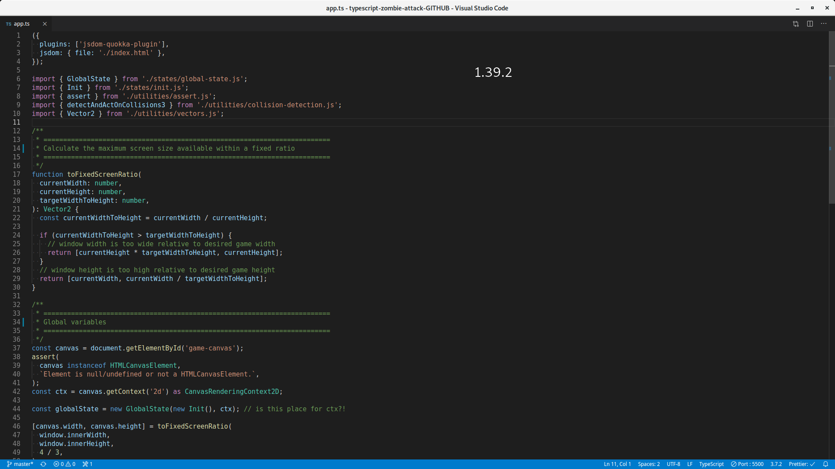
Task: Select encoding via UTF-8 status item
Action: [x=673, y=464]
